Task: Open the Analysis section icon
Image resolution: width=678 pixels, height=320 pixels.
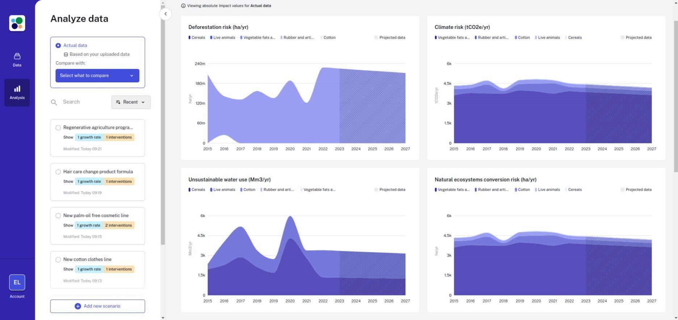Action: (17, 89)
